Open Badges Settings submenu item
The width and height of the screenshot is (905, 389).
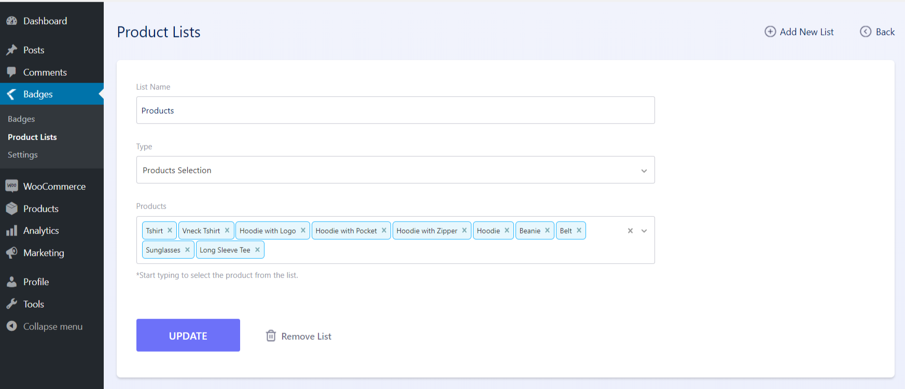pos(23,155)
